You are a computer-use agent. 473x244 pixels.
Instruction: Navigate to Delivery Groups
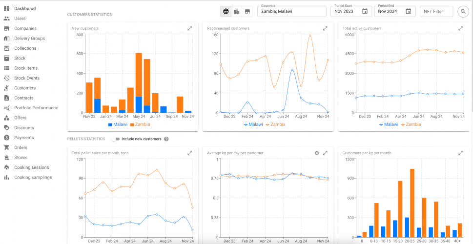pos(29,39)
